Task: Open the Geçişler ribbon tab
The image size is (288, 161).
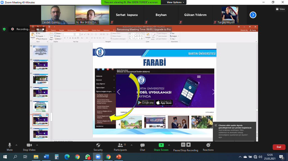Action: pos(62,30)
